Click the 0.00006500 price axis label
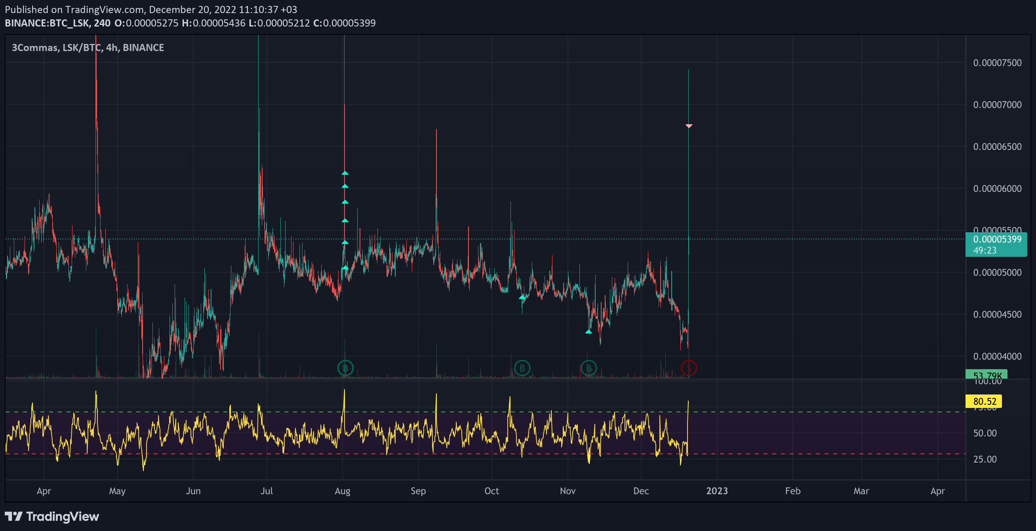Screen dimensions: 1036x531 (x=997, y=147)
